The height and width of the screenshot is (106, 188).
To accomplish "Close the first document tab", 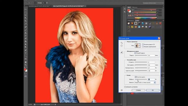I will coord(51,6).
